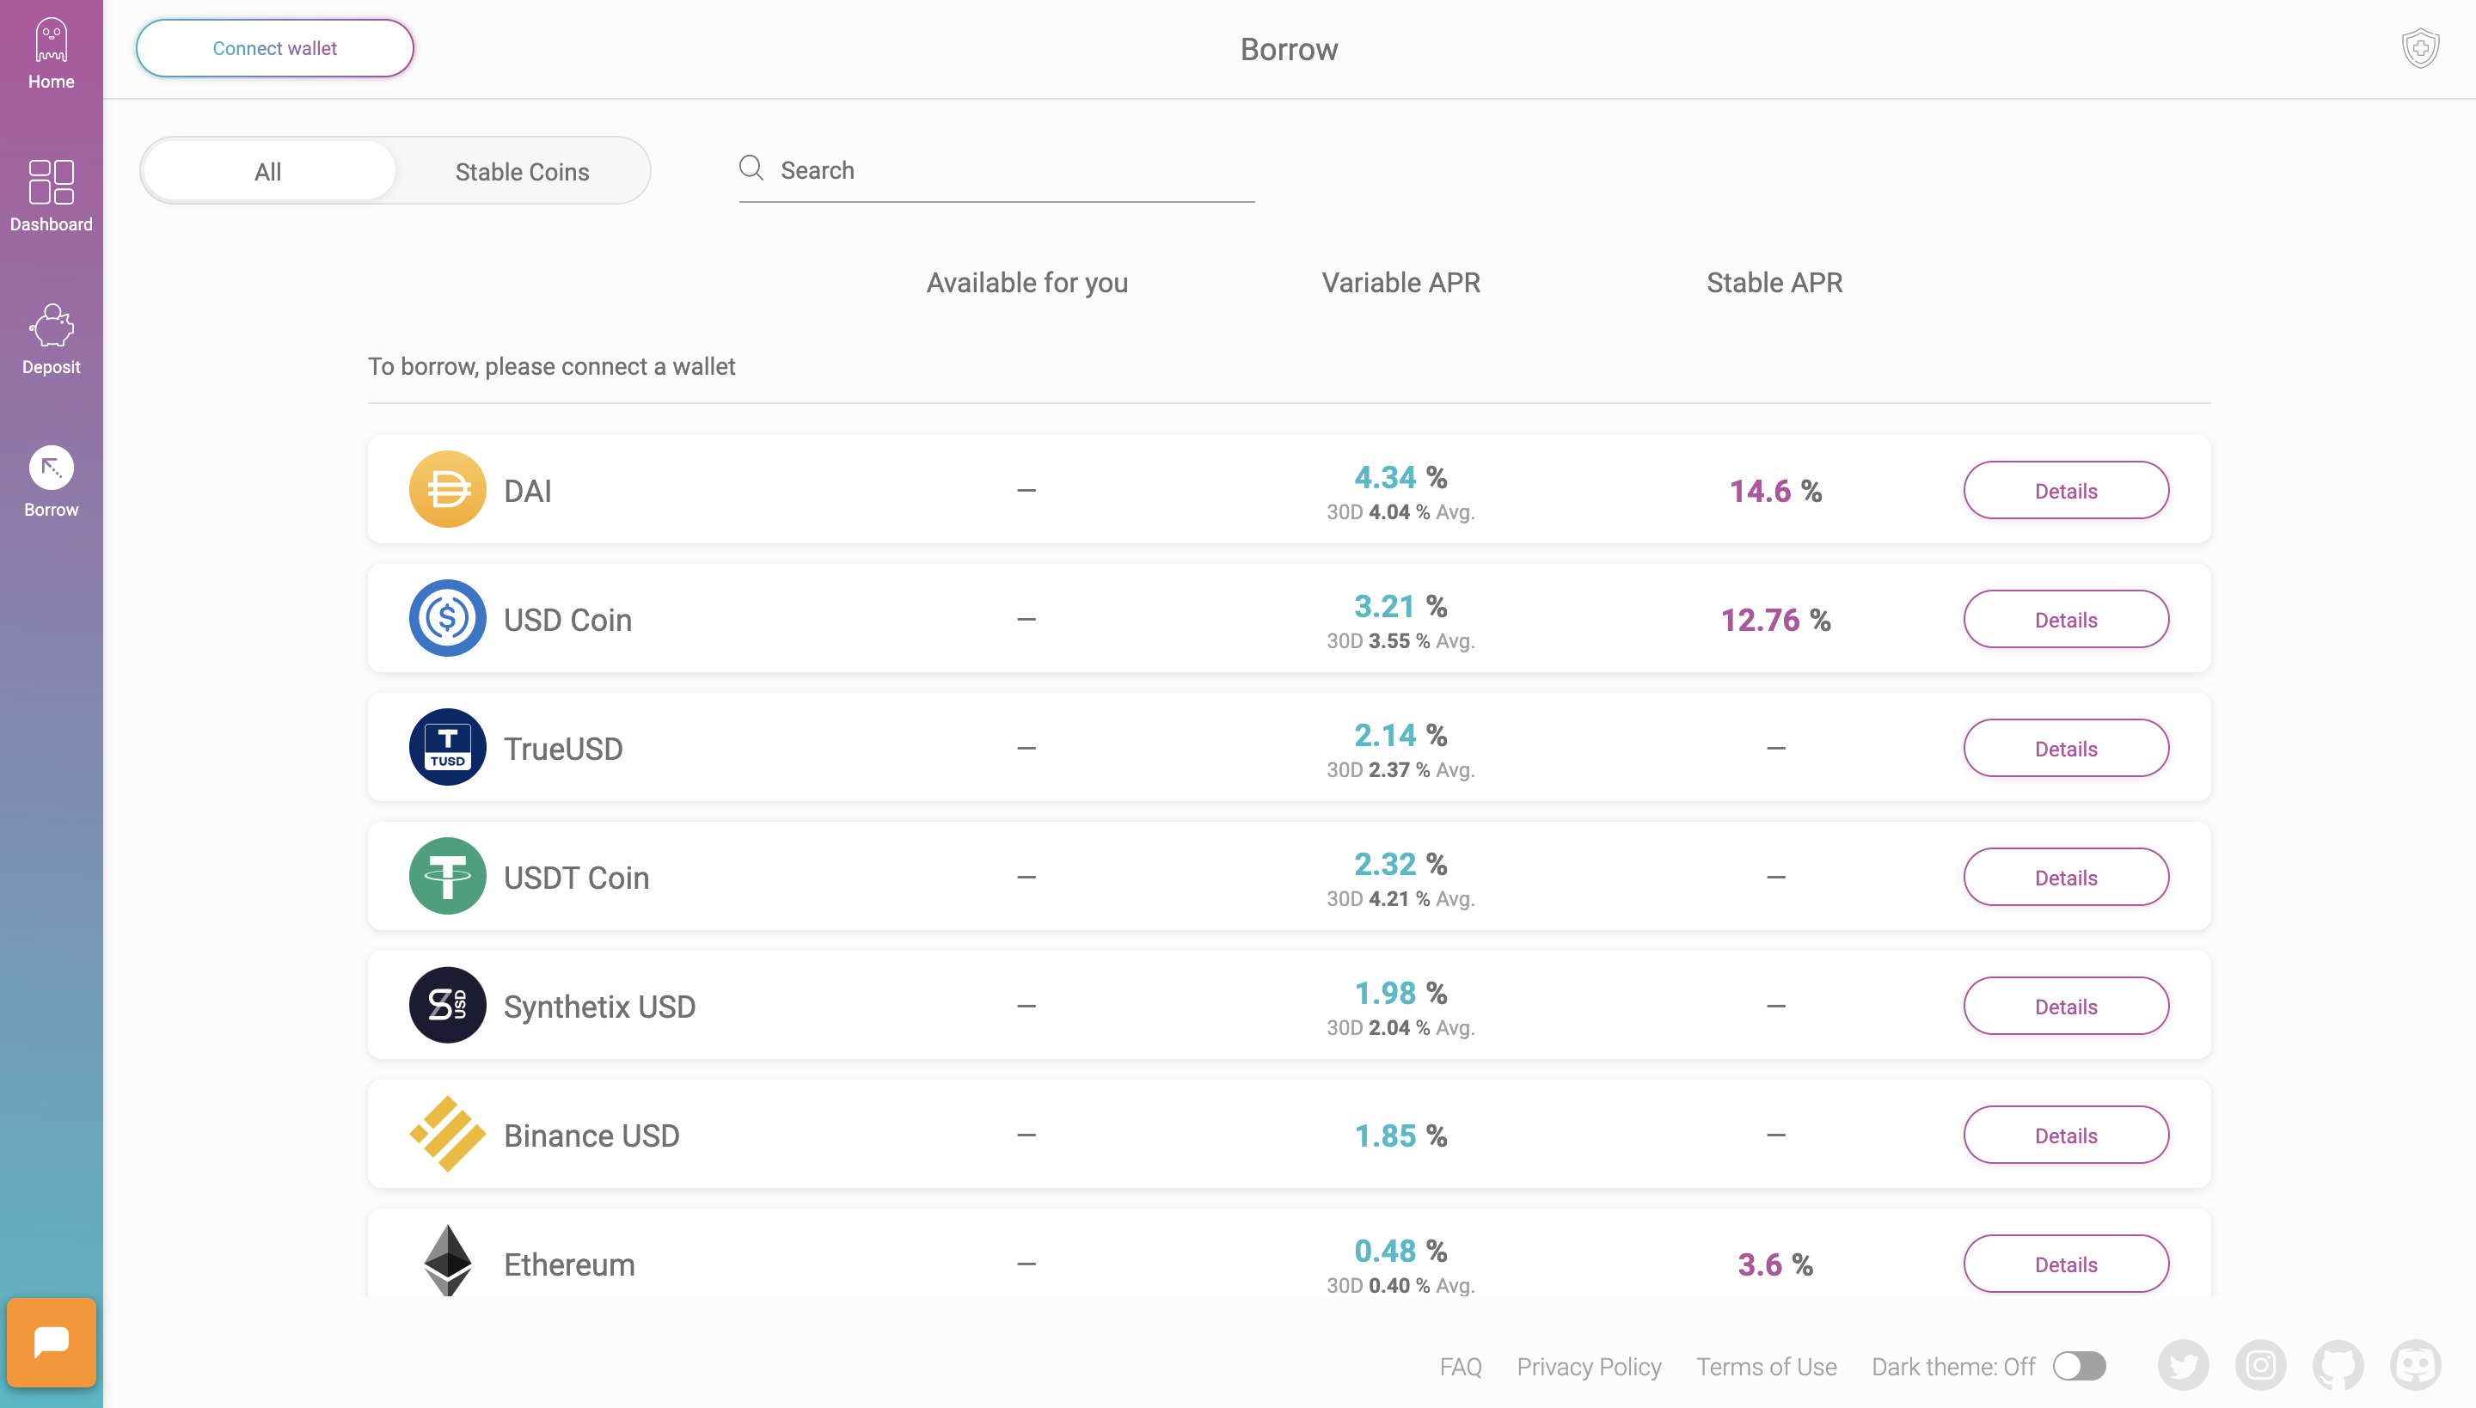Open the orange chat bubble widget

[x=52, y=1343]
